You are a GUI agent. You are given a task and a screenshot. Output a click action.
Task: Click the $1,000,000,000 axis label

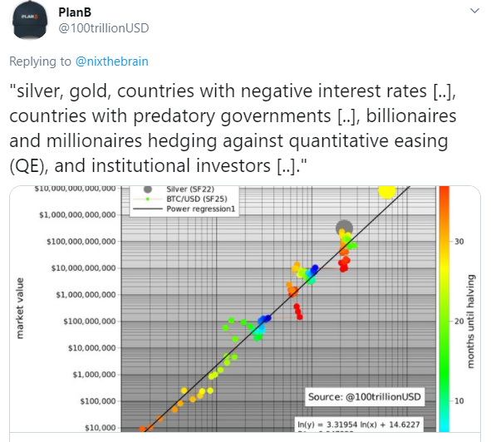86,295
